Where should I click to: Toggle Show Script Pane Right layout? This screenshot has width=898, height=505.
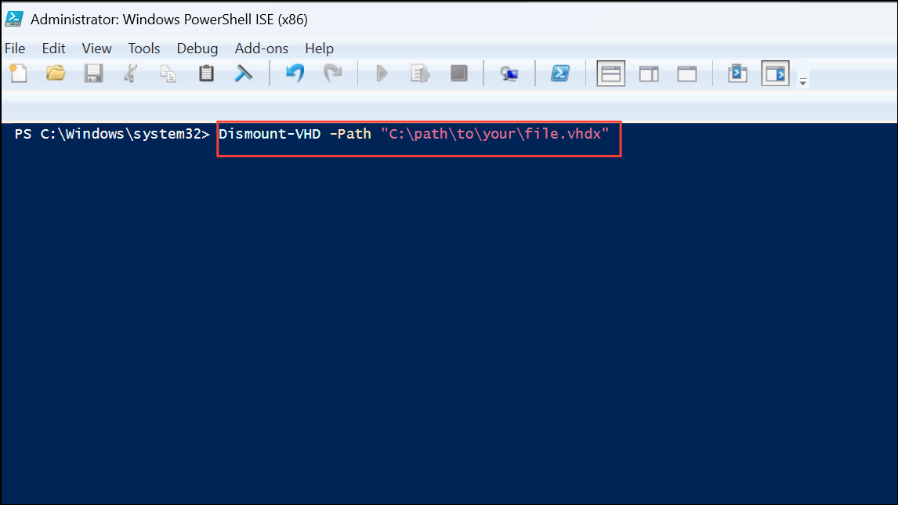point(649,73)
